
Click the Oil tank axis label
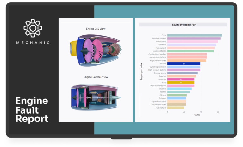coord(162,95)
